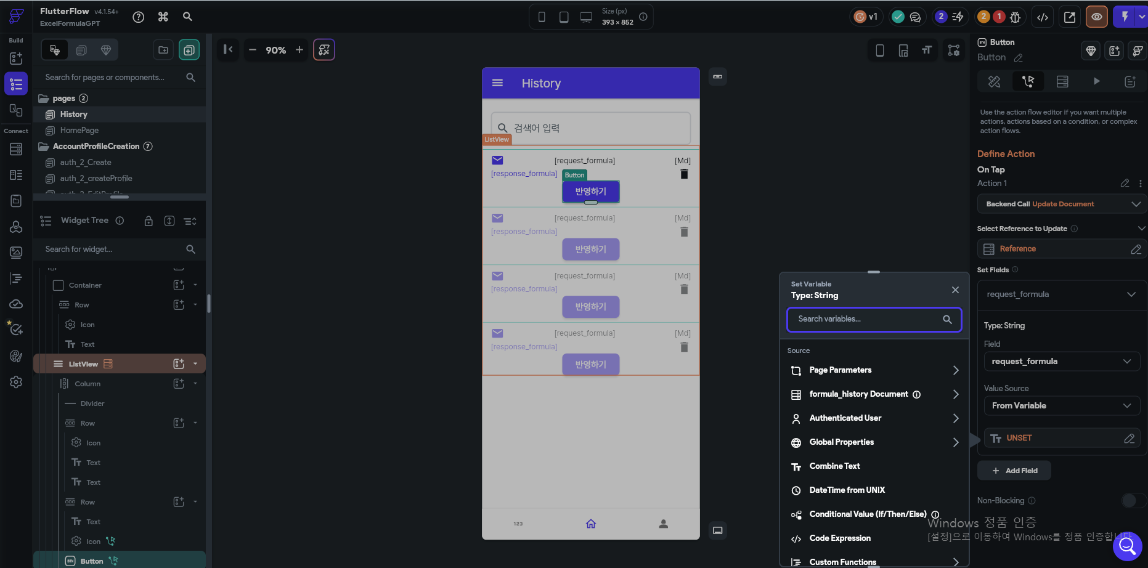Toggle the preview eye button
The width and height of the screenshot is (1148, 568).
[1097, 17]
